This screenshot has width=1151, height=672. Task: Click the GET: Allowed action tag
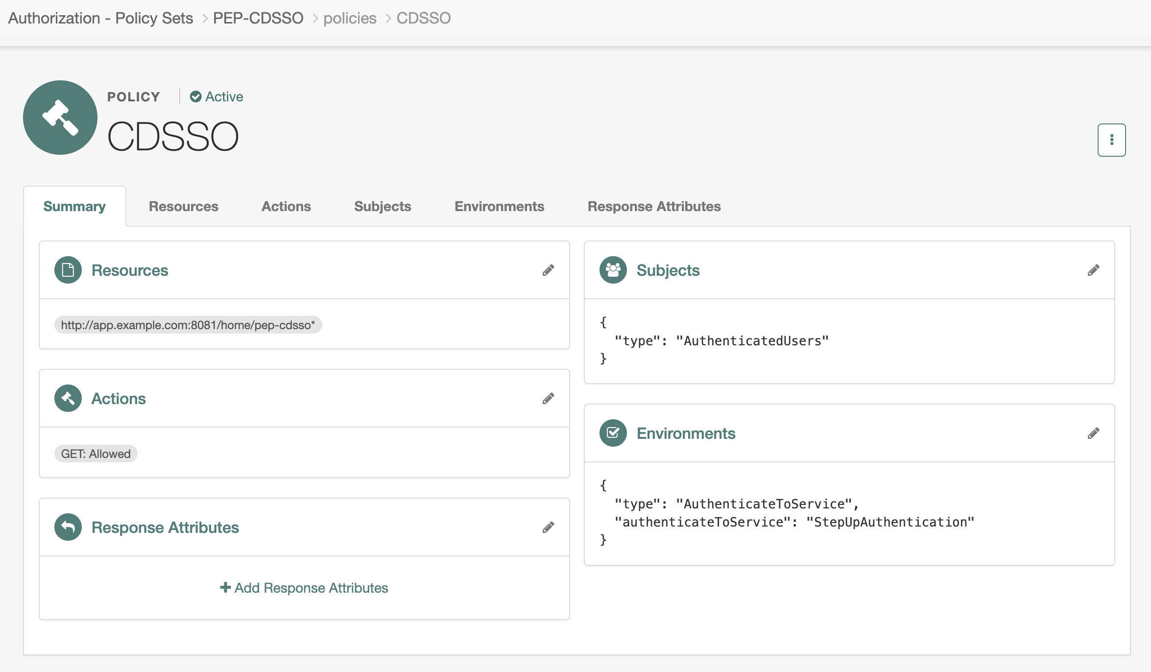click(96, 454)
